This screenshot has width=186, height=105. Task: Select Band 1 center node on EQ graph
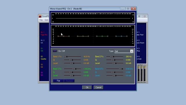(63, 36)
